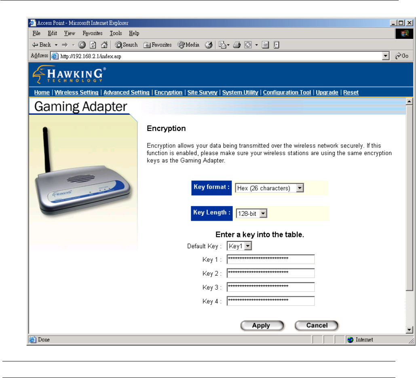Click the page icon in the address bar
This screenshot has height=378, width=416.
click(55, 56)
